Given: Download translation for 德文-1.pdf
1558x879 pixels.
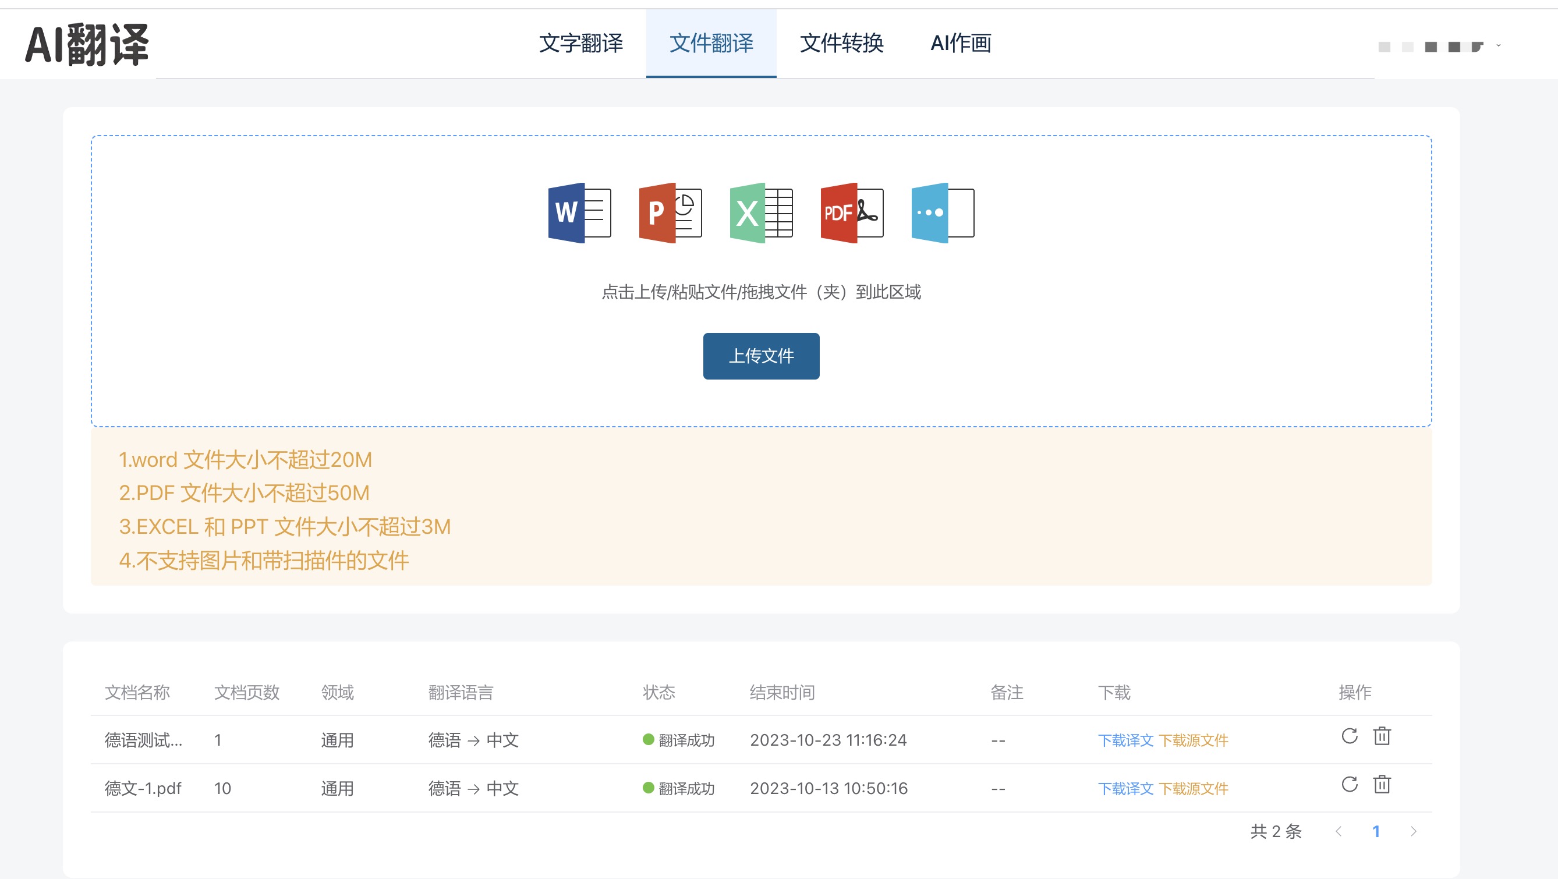Looking at the screenshot, I should [1125, 788].
